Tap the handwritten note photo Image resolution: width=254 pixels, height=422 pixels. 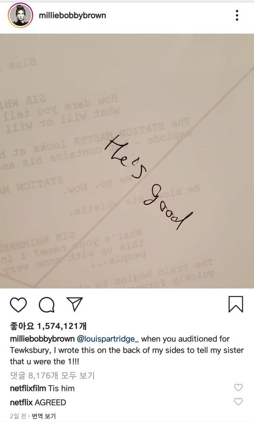pos(127,161)
